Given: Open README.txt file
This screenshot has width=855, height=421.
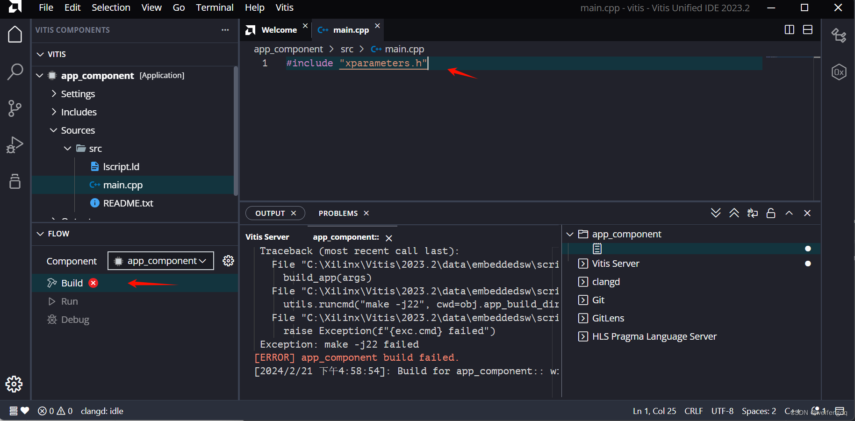Looking at the screenshot, I should pyautogui.click(x=128, y=203).
